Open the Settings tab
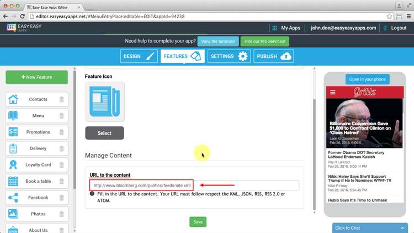 pyautogui.click(x=229, y=56)
